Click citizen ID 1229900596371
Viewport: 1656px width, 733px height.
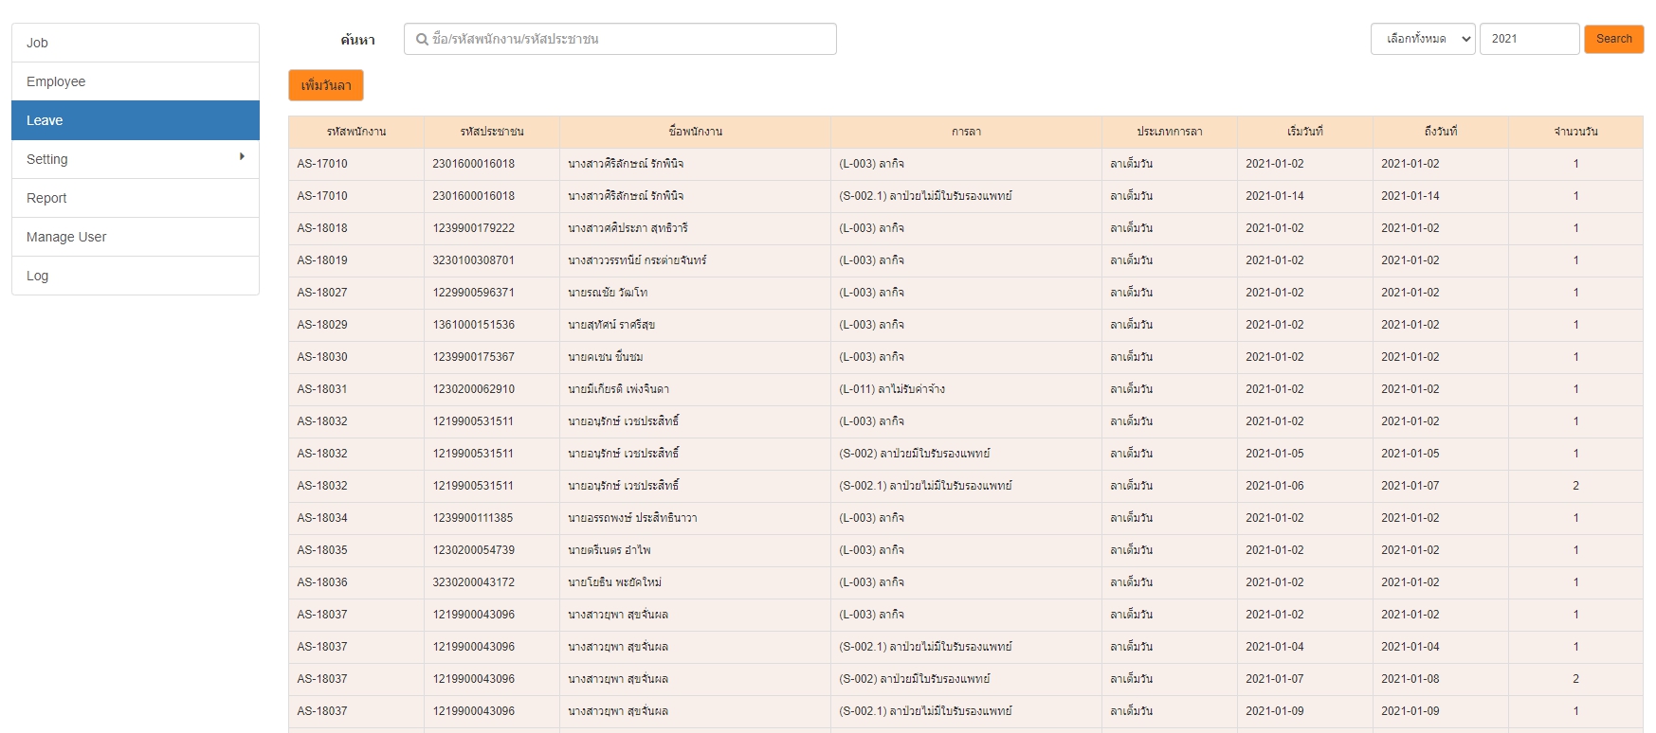(x=473, y=293)
